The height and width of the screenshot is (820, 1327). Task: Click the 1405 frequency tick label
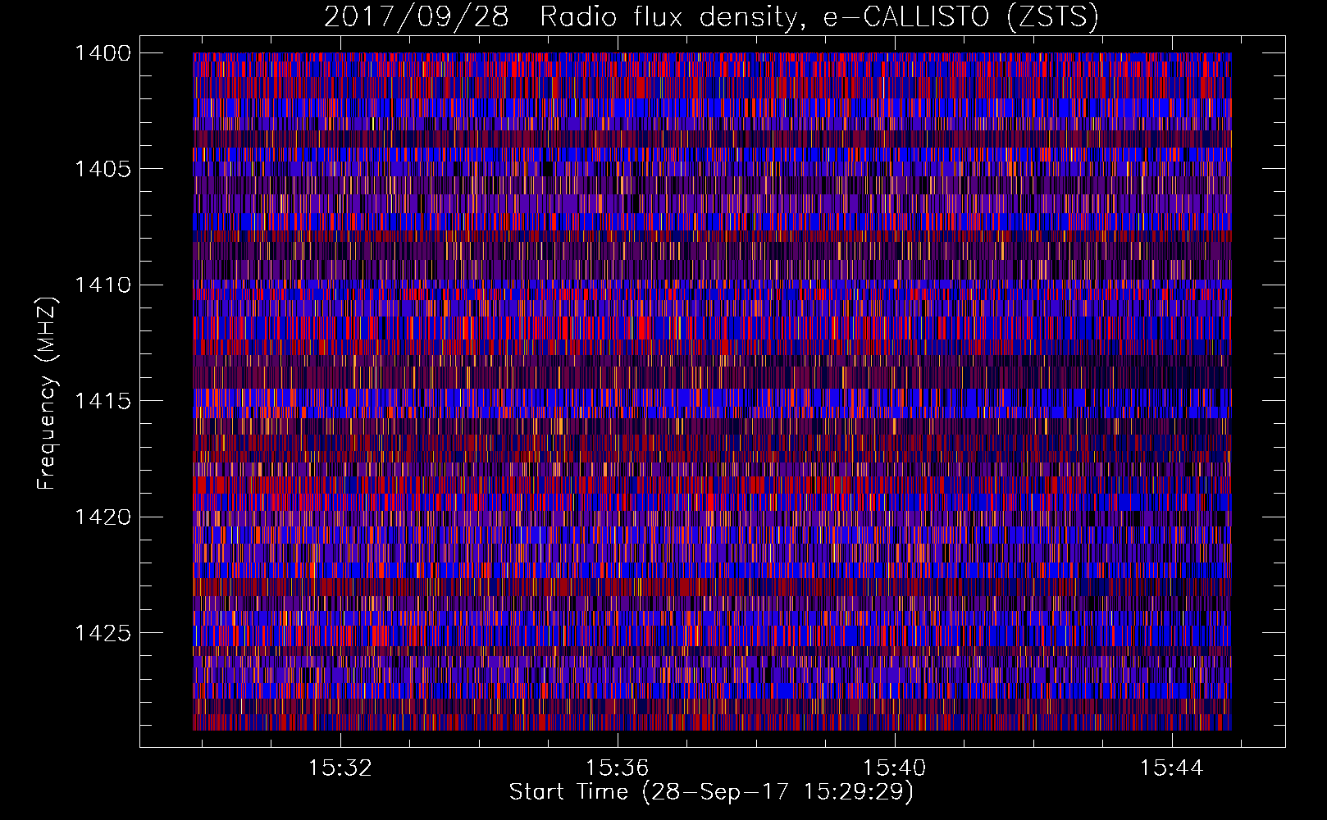[x=103, y=169]
